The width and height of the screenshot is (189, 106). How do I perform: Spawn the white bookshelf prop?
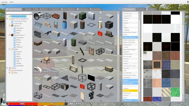click(100, 25)
